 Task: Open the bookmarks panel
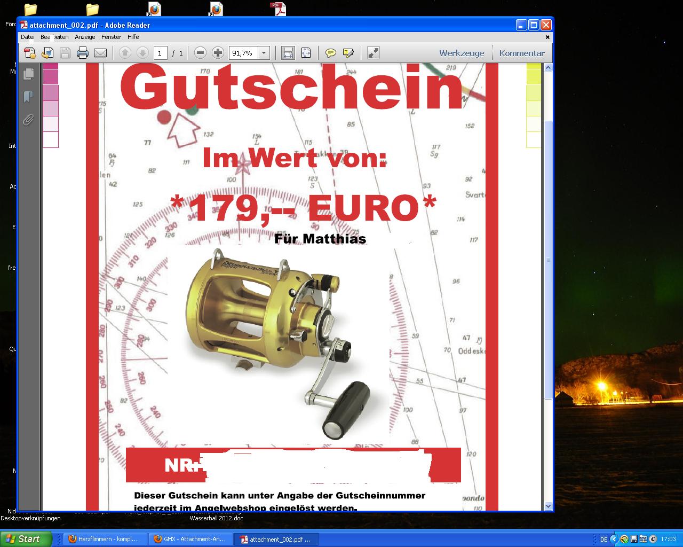(29, 97)
